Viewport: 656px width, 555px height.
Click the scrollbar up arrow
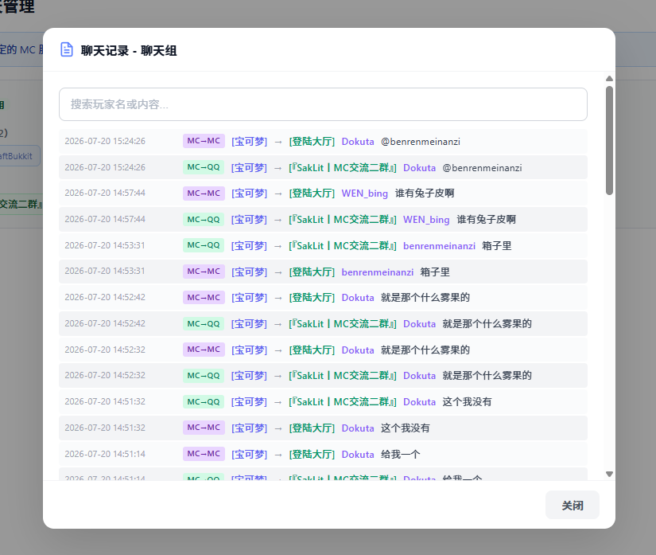(x=609, y=78)
